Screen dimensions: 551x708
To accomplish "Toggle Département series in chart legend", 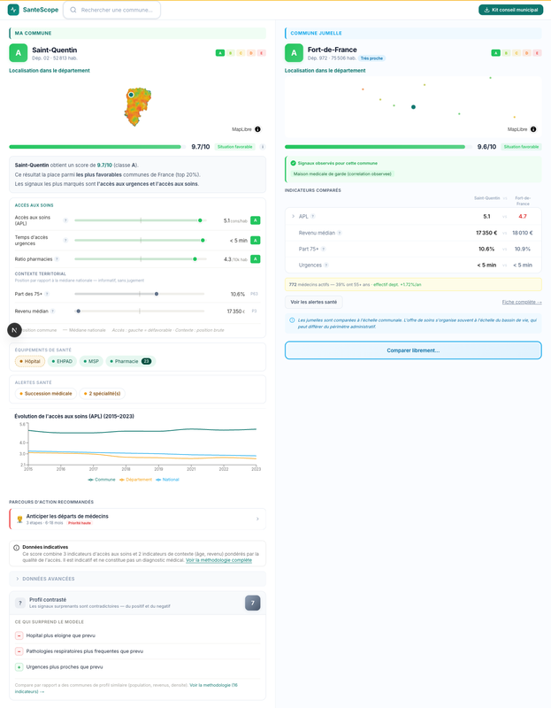I will tap(135, 480).
